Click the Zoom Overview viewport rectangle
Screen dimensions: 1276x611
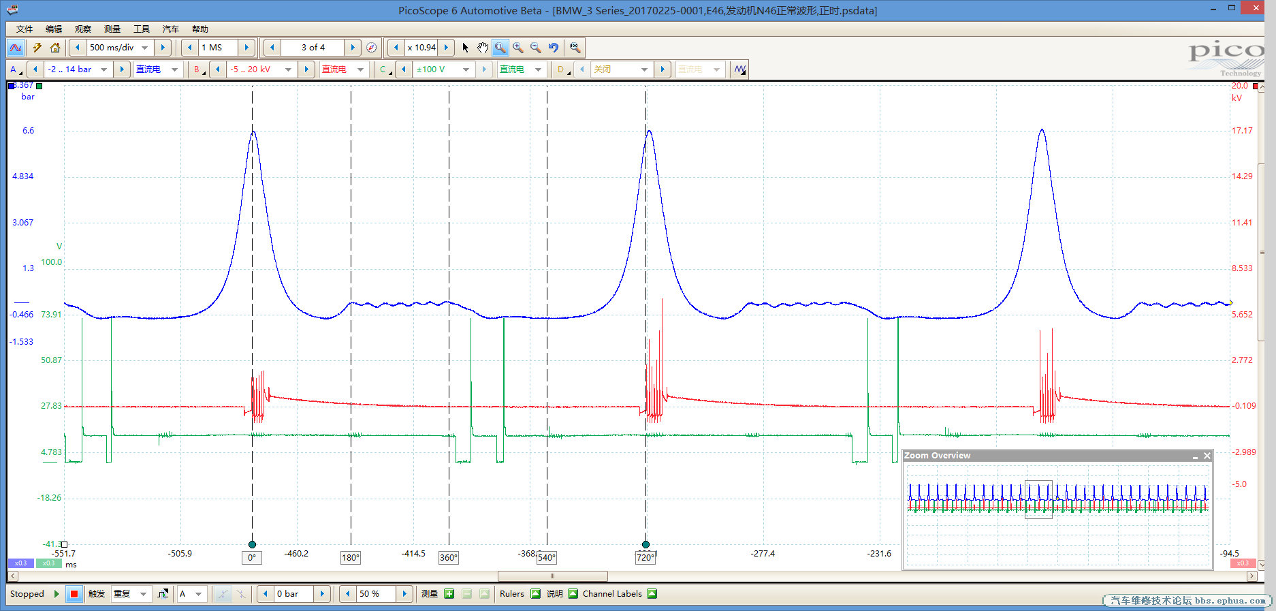coord(1038,499)
